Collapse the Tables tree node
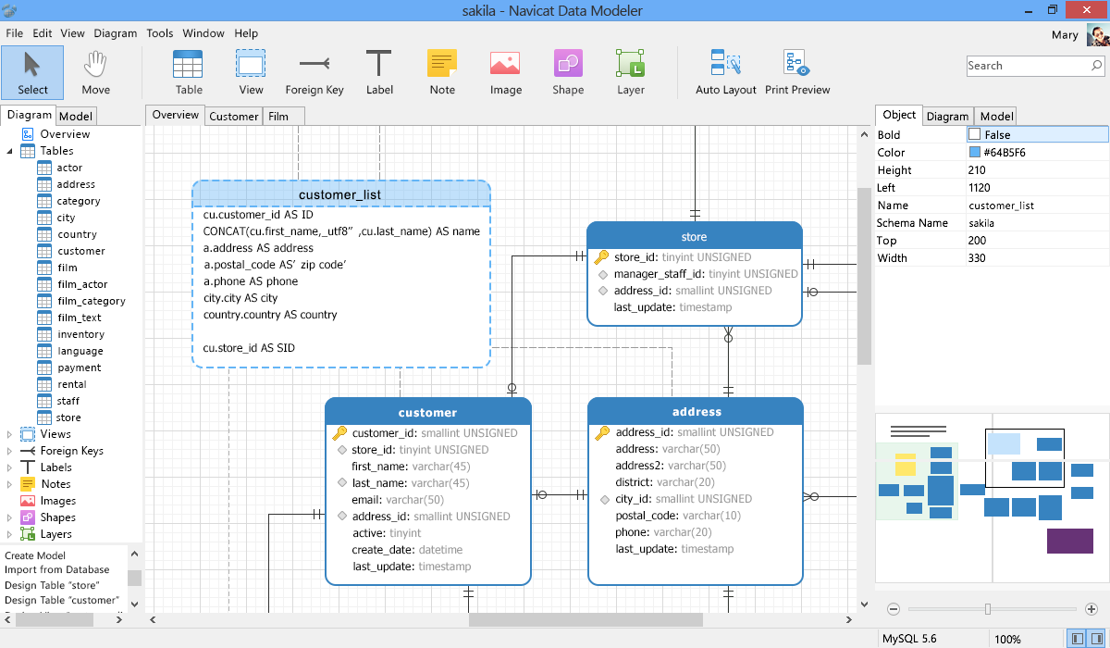 10,151
